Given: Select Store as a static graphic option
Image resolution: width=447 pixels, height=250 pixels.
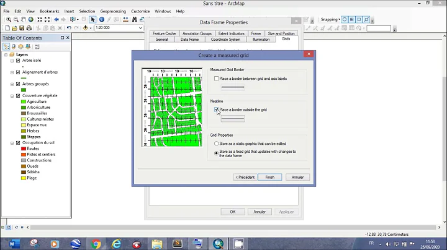Looking at the screenshot, I should [x=217, y=144].
